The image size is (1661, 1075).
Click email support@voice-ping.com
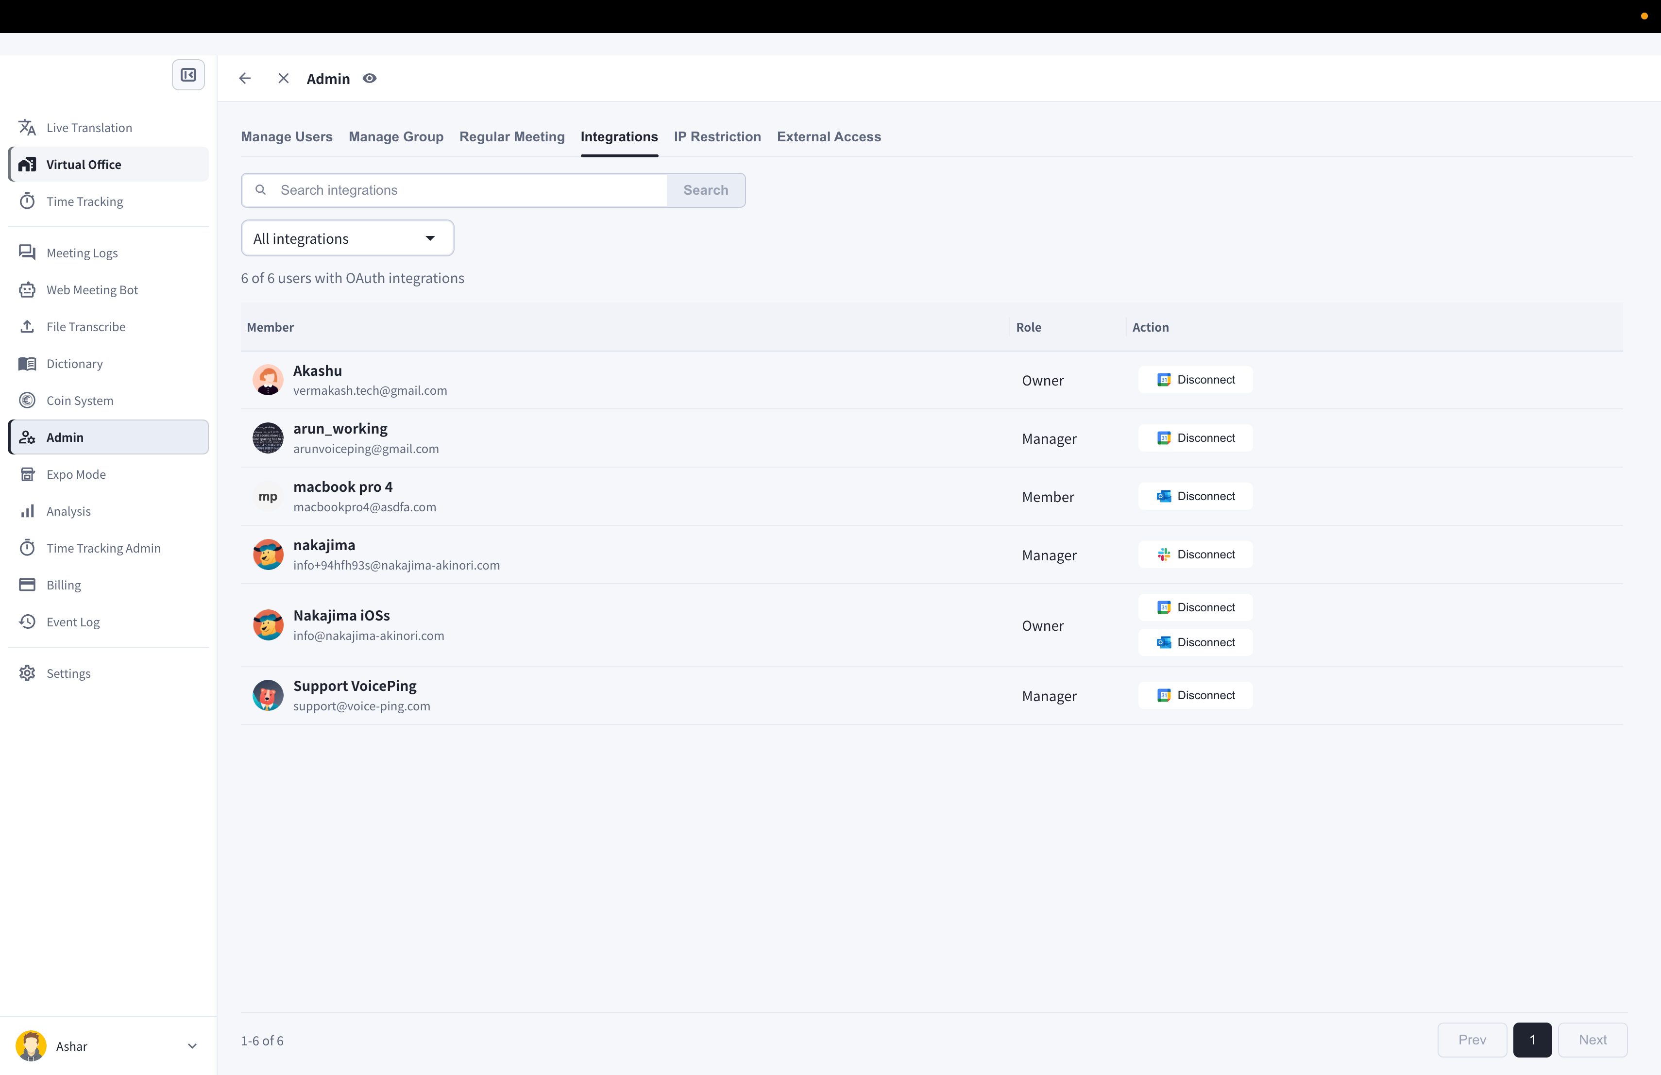point(361,706)
